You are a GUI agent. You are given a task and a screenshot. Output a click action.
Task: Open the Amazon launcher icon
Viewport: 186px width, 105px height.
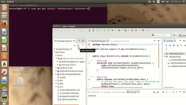4,64
